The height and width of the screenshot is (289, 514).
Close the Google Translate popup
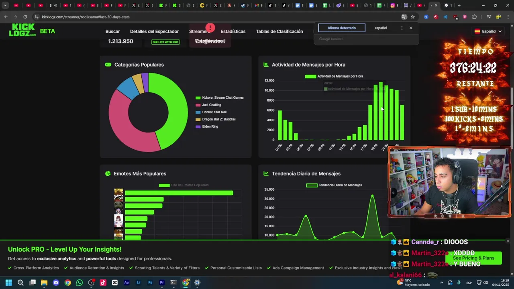[411, 28]
